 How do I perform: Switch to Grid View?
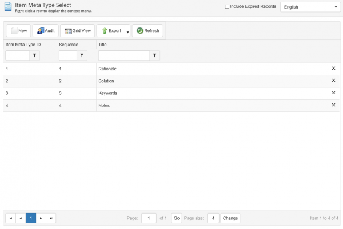(77, 31)
